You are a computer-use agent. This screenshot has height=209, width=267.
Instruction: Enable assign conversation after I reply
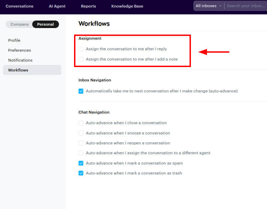pos(81,49)
